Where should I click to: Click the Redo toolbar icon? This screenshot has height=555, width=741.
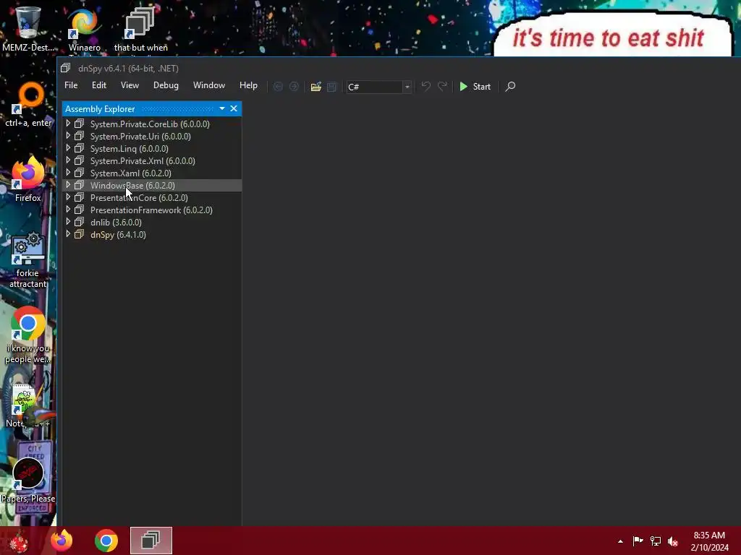click(x=442, y=87)
